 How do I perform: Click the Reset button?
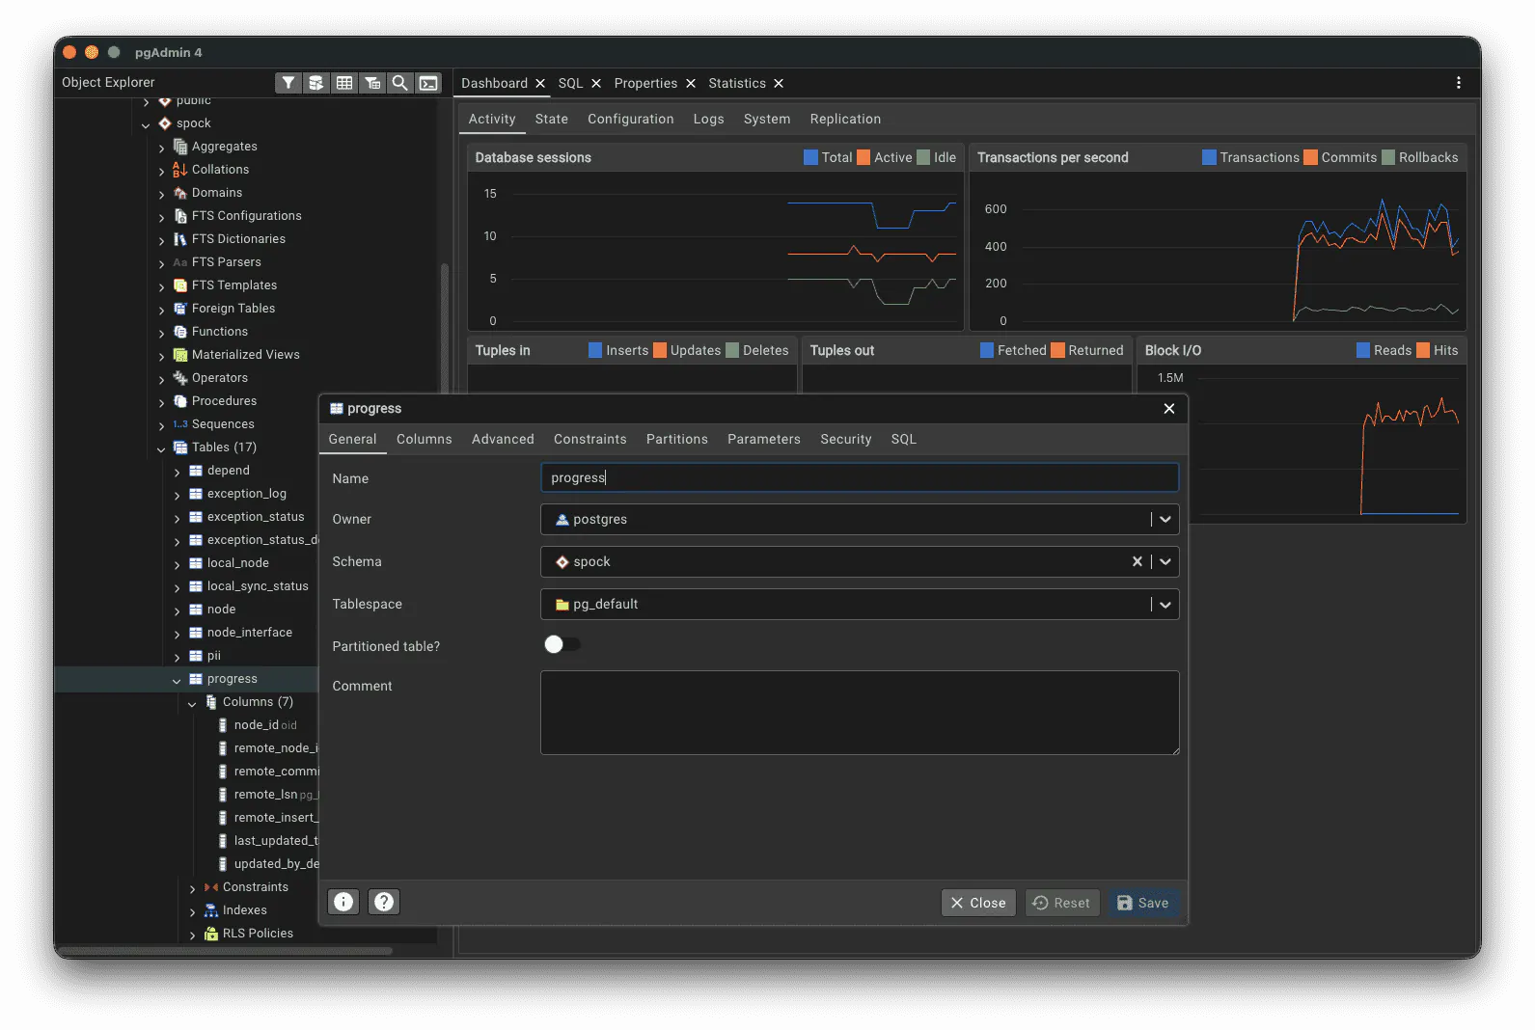(x=1061, y=903)
